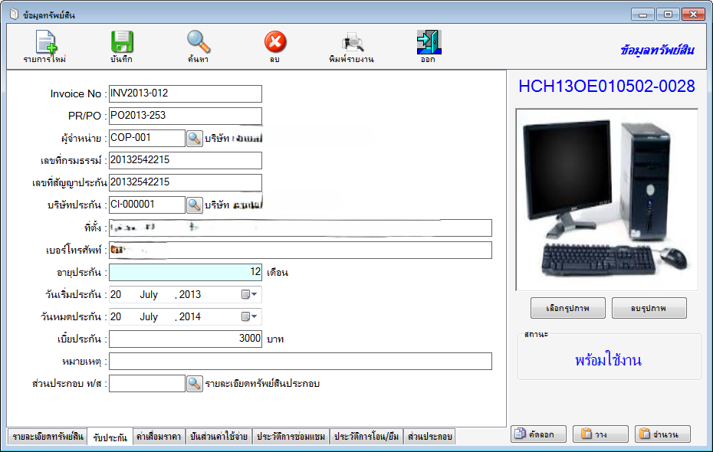
Task: Click the คัดลอก copy button
Action: 538,434
